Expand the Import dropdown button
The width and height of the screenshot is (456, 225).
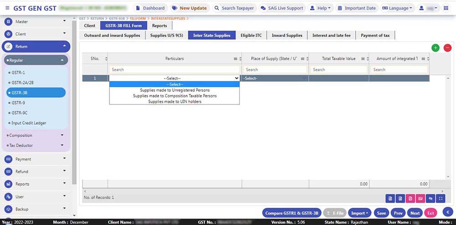coord(360,213)
